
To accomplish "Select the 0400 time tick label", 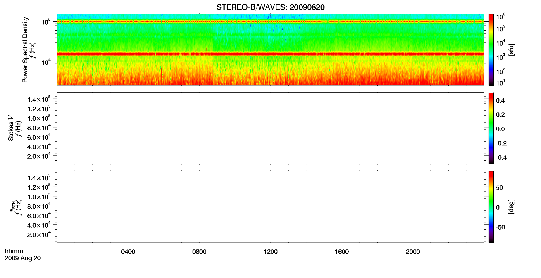I will point(128,252).
